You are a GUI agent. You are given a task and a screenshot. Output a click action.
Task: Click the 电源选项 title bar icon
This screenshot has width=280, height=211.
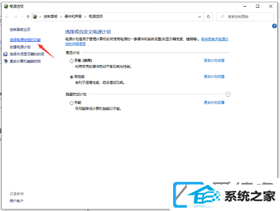[x=6, y=6]
